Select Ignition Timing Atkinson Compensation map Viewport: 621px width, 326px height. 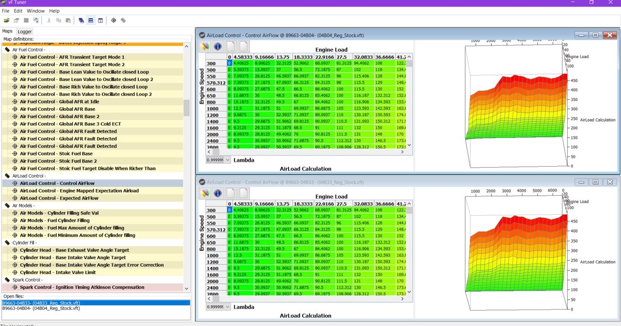pos(93,287)
